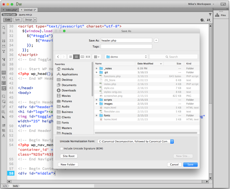Screen dimensions: 230x189
Task: Open the demo folder location dropdown
Action: (x=126, y=57)
